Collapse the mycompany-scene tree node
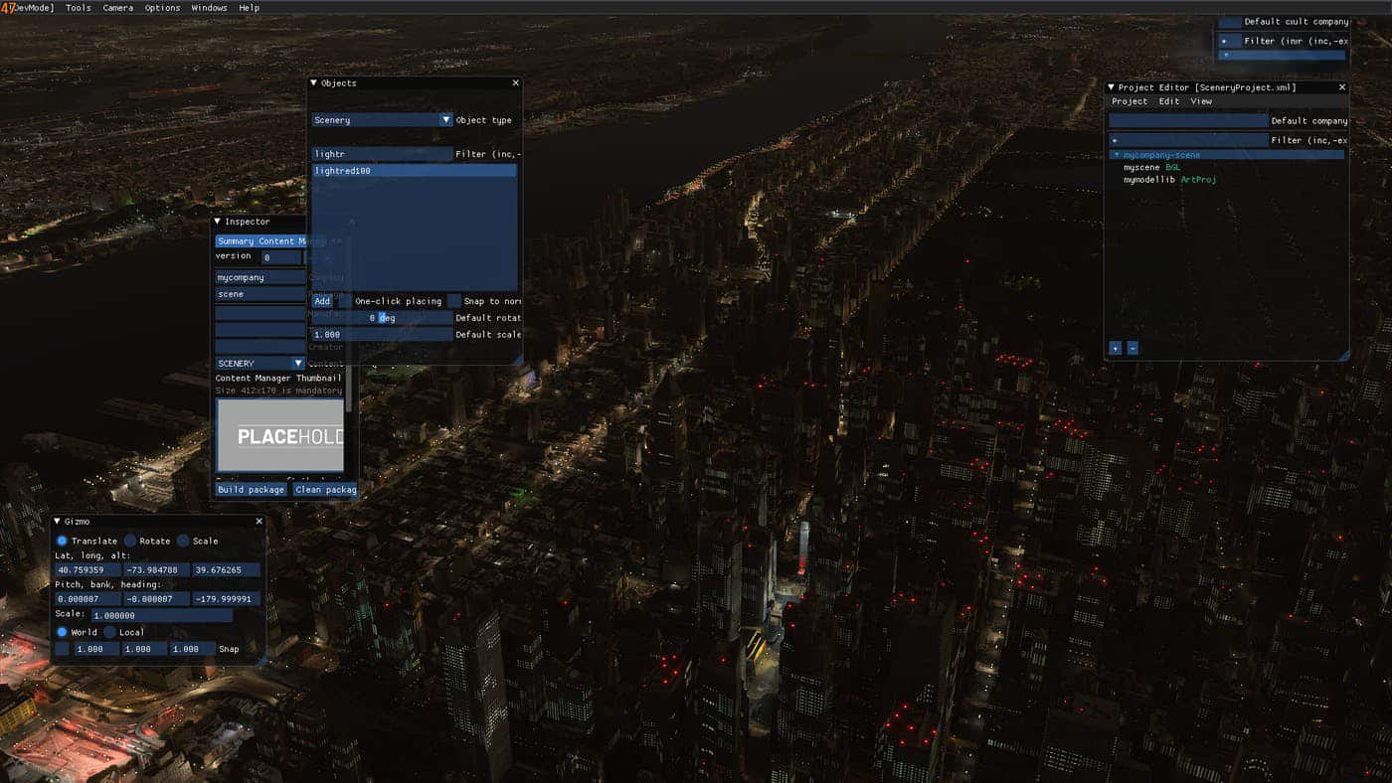Screen dimensions: 1392x783 pyautogui.click(x=1118, y=155)
